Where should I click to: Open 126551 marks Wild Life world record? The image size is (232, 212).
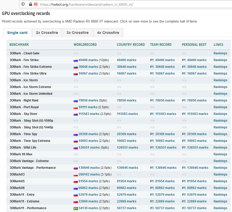(89, 148)
